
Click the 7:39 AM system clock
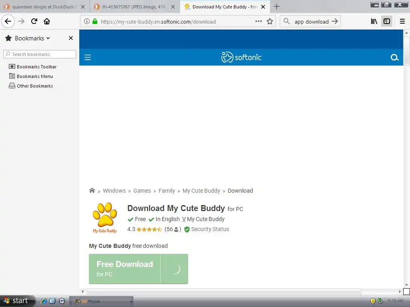point(395,301)
